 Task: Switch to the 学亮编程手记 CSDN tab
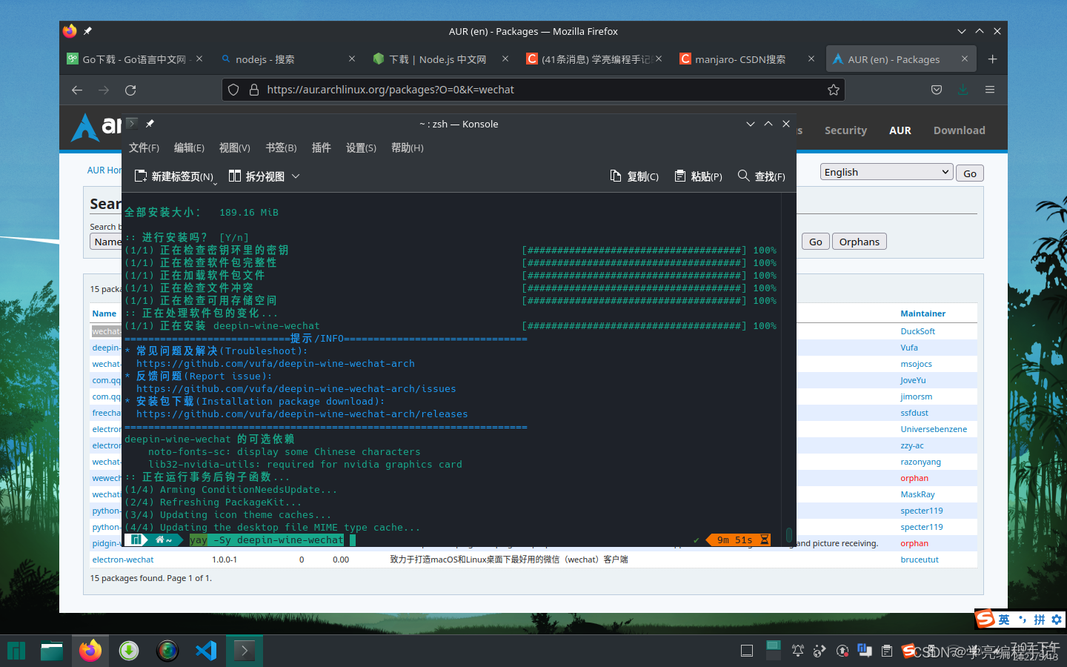pos(593,59)
